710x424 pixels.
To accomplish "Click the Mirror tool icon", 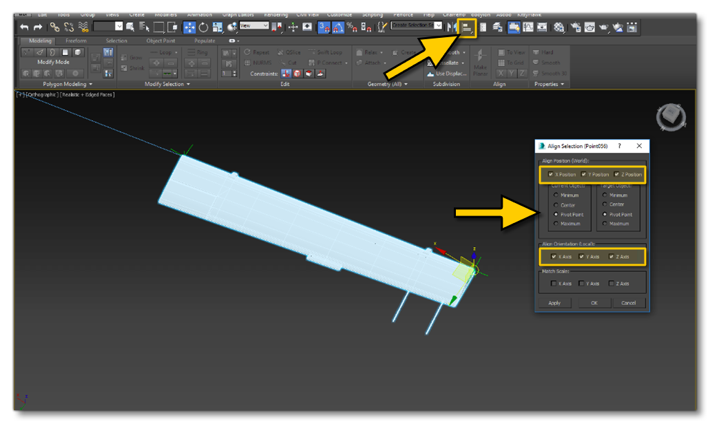I will [x=452, y=28].
